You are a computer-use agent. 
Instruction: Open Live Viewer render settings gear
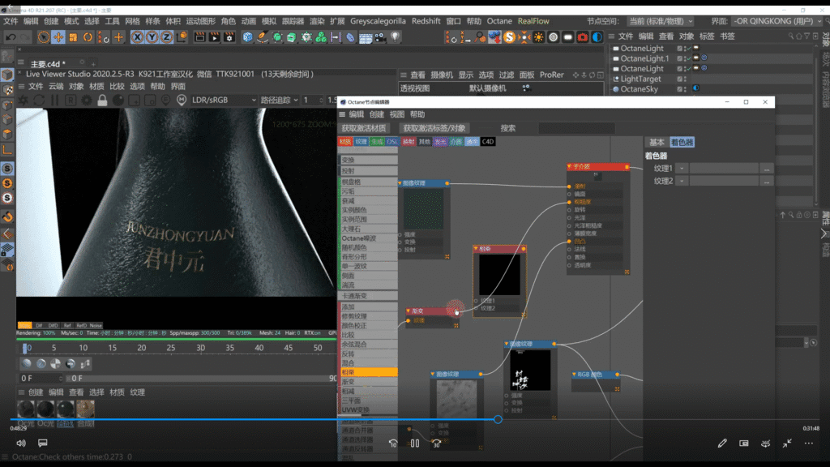click(x=86, y=100)
